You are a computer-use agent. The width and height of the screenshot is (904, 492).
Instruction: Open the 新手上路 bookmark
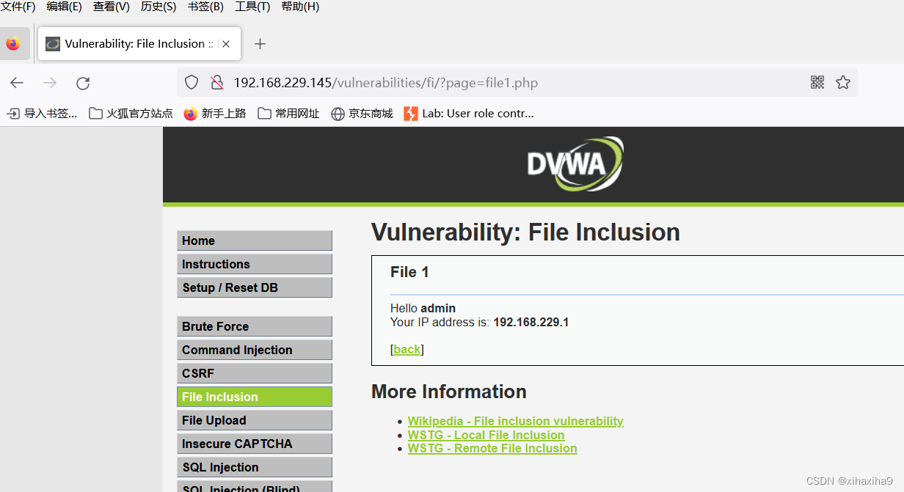[215, 114]
